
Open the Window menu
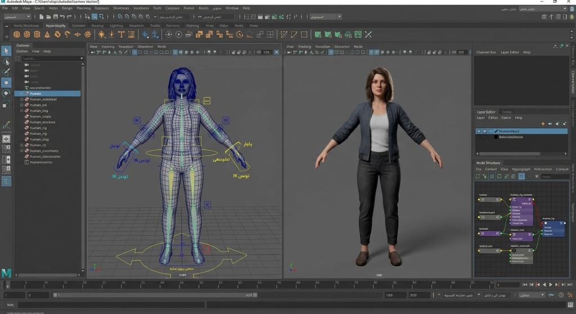click(232, 8)
